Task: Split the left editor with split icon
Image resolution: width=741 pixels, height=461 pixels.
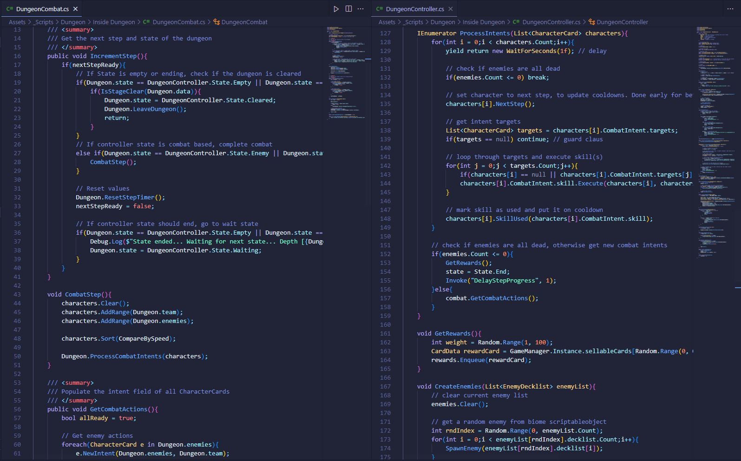Action: pos(348,9)
